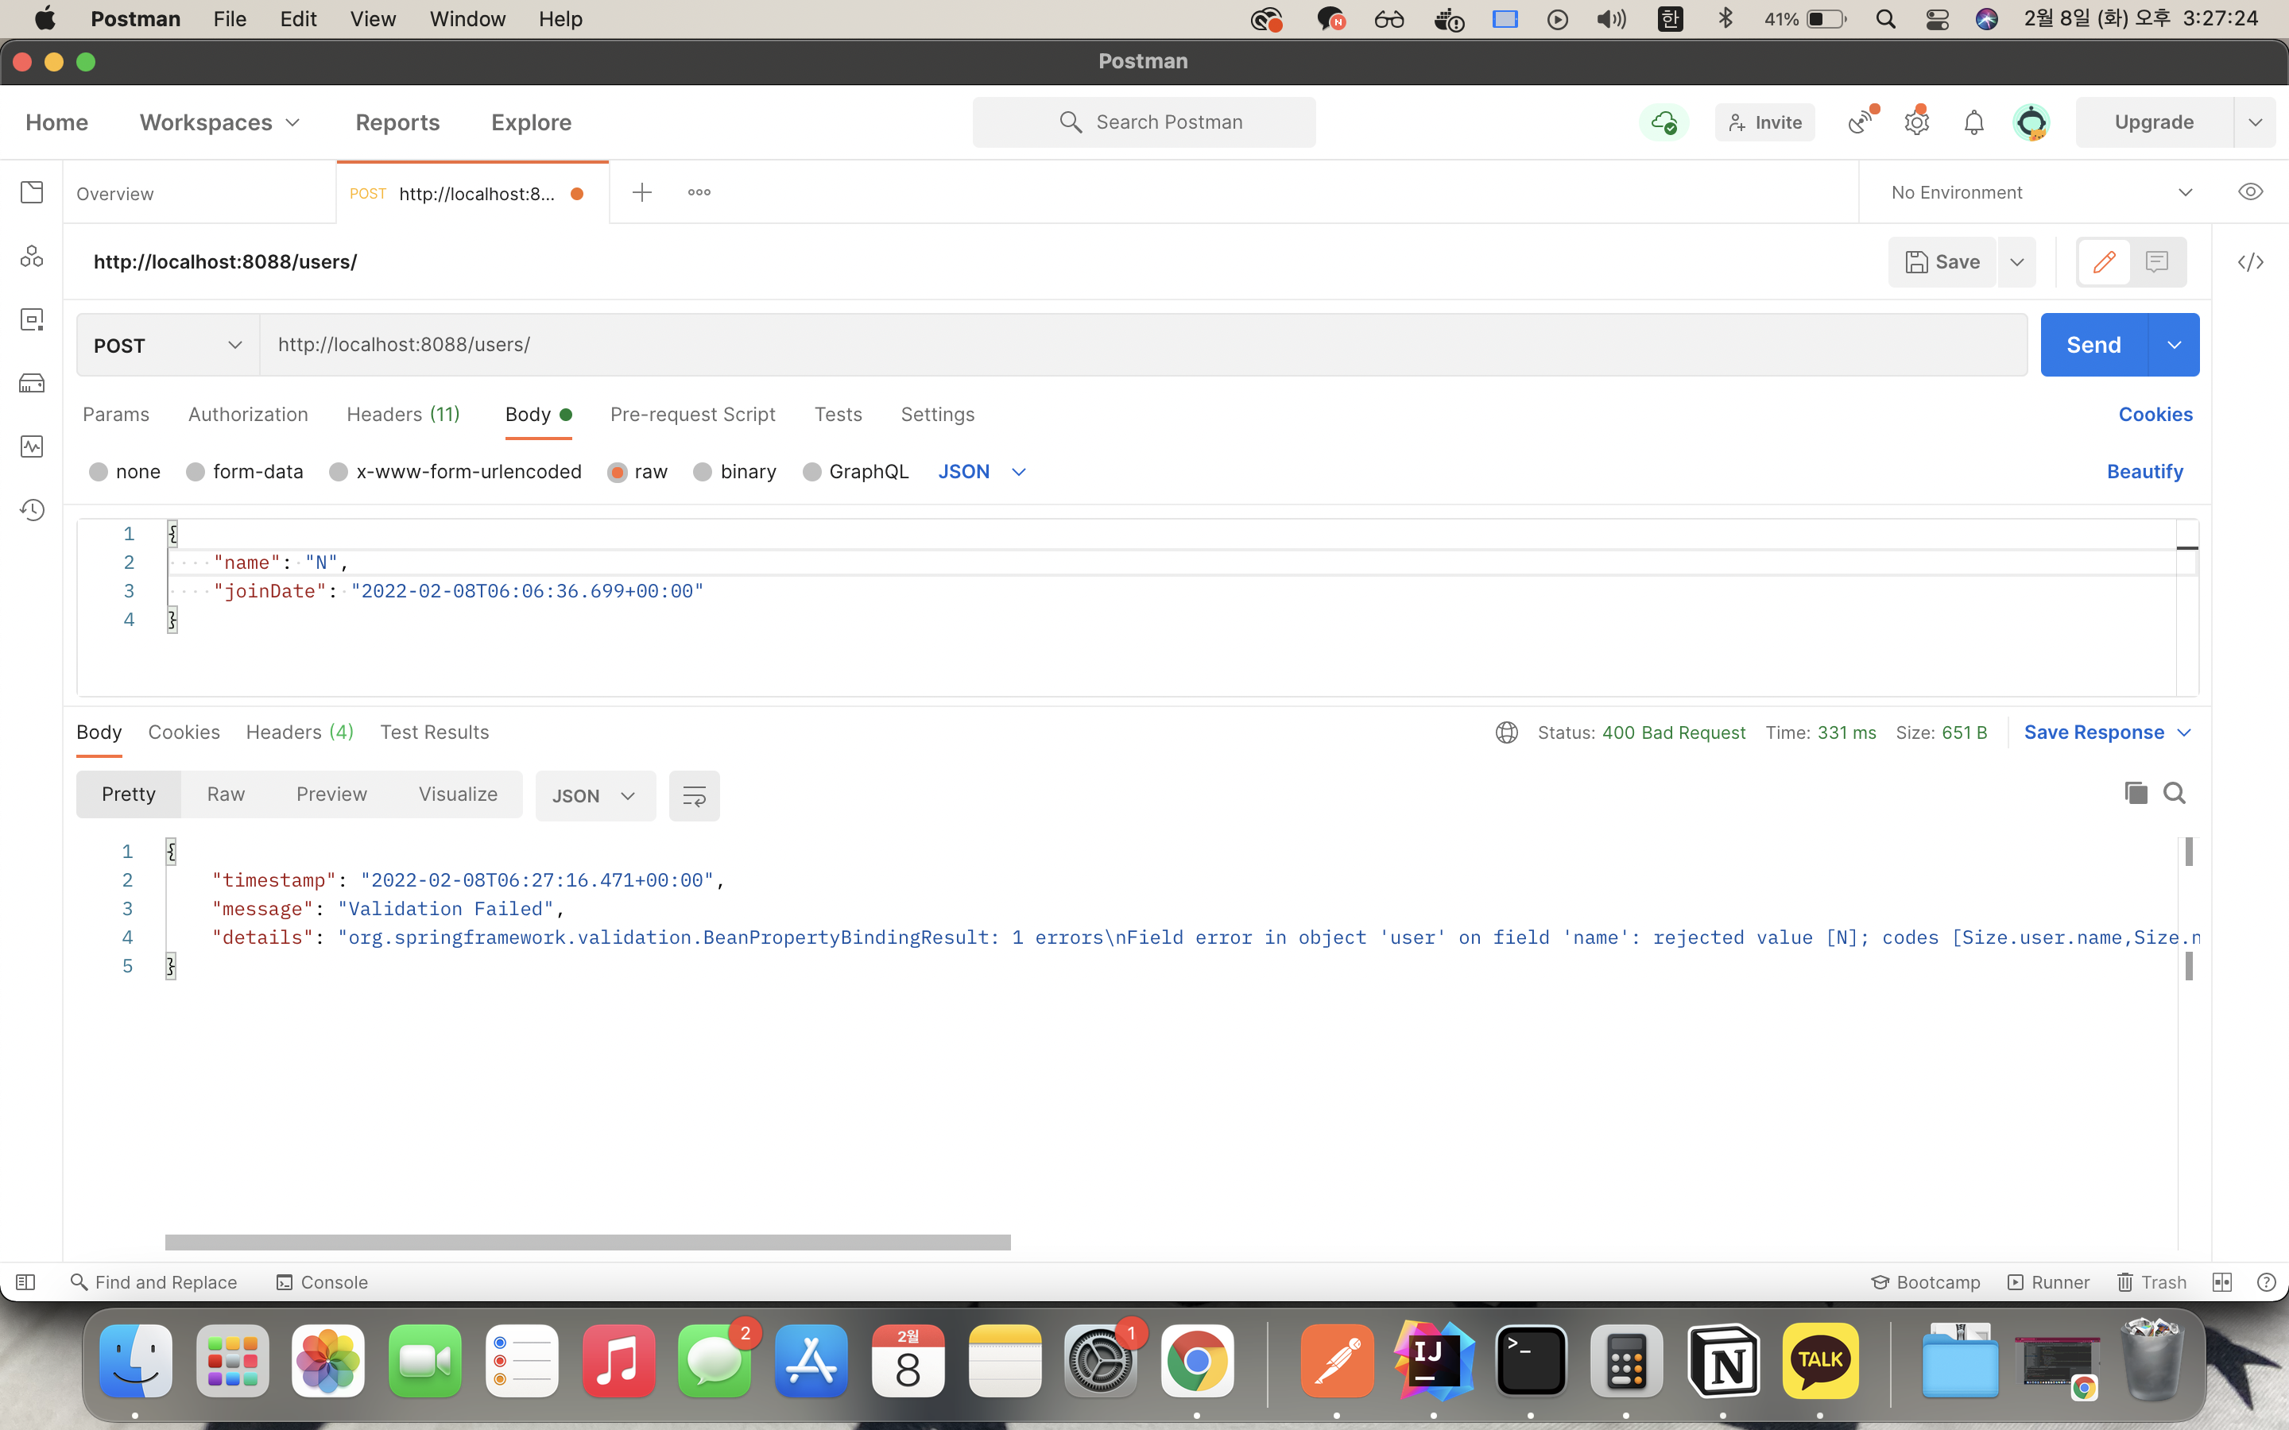The image size is (2289, 1430).
Task: Open the code snippet panel icon
Action: coord(2250,262)
